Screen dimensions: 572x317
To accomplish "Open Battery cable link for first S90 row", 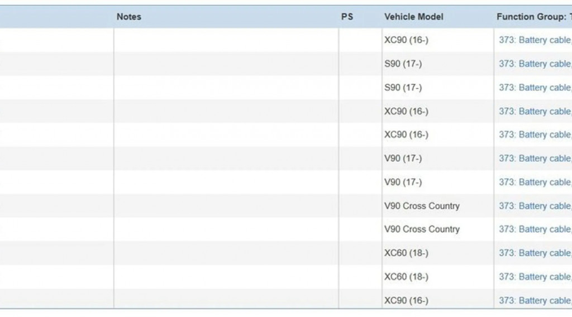I will tap(535, 64).
